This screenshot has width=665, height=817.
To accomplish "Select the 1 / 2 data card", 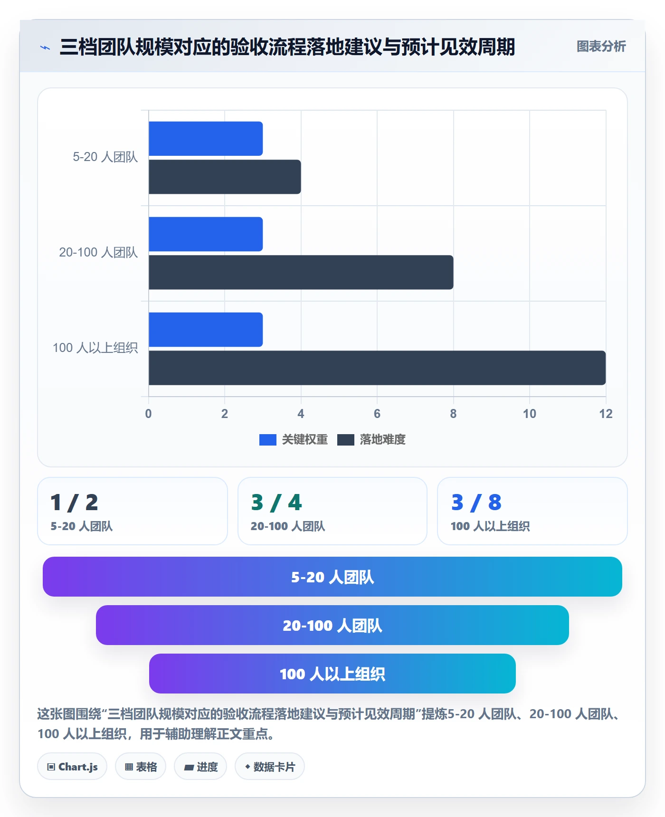I will click(x=133, y=511).
